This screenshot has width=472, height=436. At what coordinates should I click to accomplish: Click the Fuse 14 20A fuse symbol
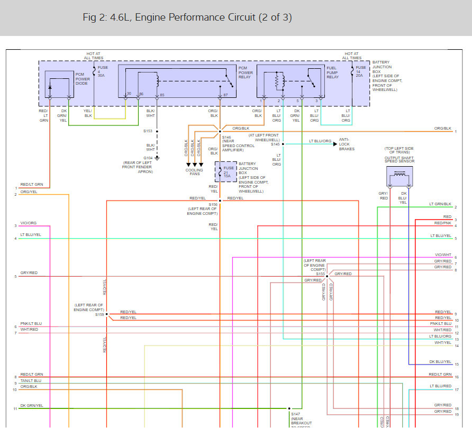click(352, 71)
